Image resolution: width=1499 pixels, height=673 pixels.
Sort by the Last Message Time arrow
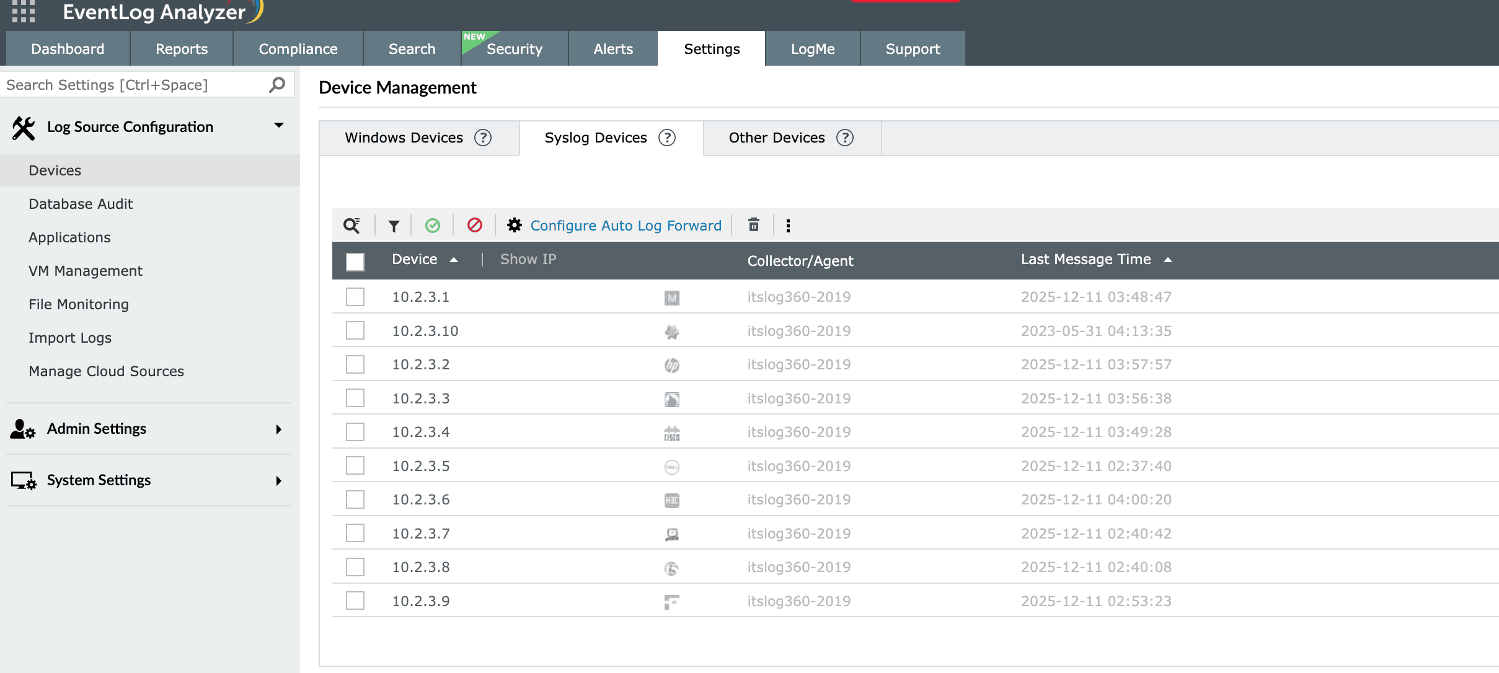click(1168, 260)
